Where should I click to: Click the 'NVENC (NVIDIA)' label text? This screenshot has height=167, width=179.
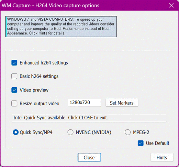point(93,132)
